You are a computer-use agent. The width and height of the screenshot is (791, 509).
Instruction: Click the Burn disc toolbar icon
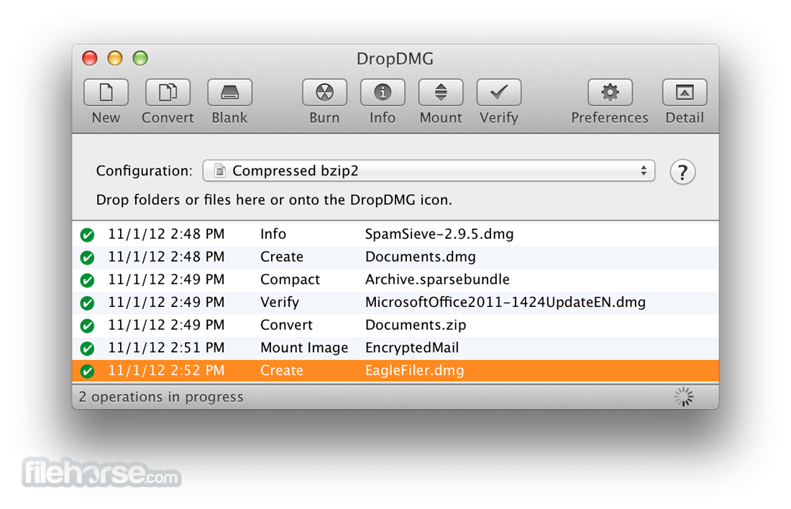tap(324, 92)
